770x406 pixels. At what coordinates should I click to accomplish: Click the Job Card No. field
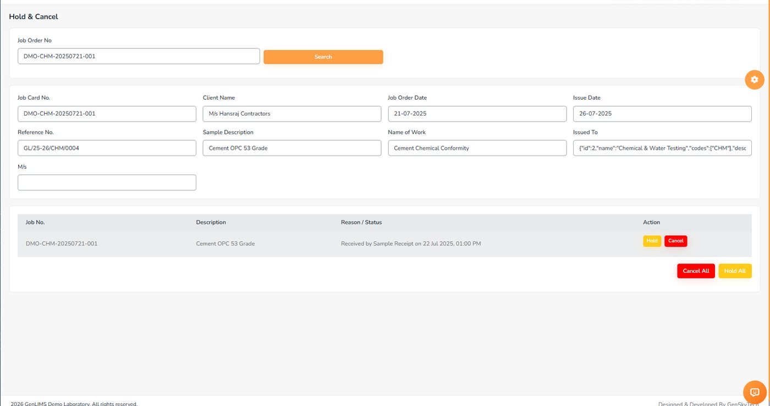(107, 114)
